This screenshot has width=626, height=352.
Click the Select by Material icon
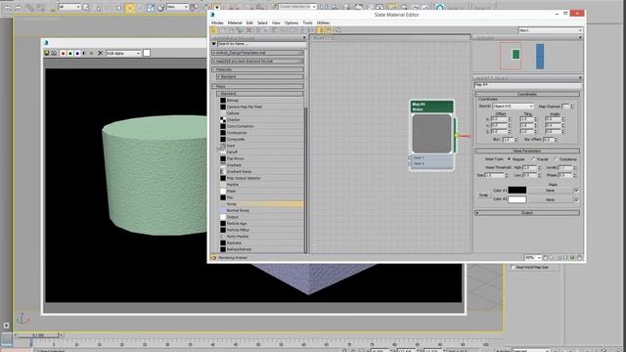(x=338, y=30)
